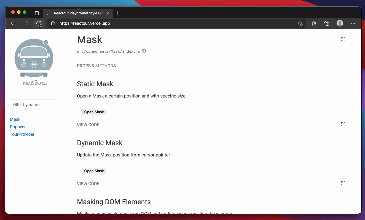Screen dimensions: 365x220
Task: Open the Collections icon
Action: pos(327,23)
